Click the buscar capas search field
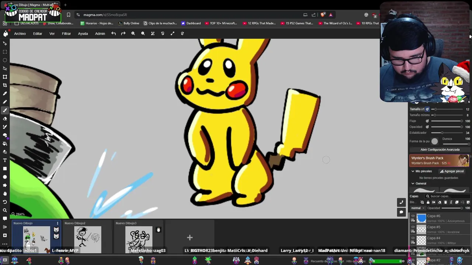The height and width of the screenshot is (265, 472). tap(447, 196)
